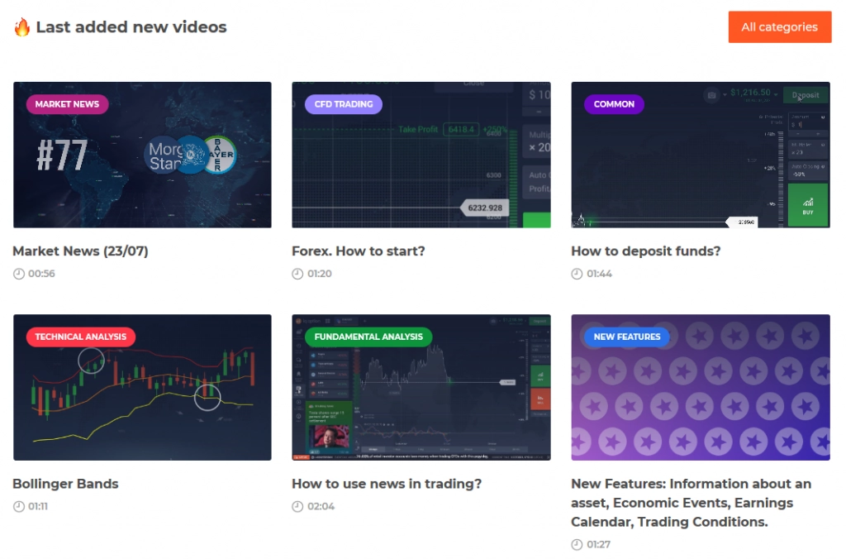Click the "Deposit" button in the thumbnail

(806, 95)
